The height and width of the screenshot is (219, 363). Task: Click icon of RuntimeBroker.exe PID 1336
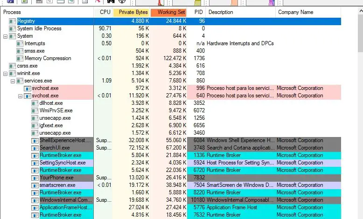35,156
